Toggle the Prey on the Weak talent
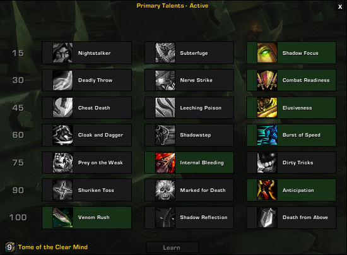 click(x=87, y=163)
